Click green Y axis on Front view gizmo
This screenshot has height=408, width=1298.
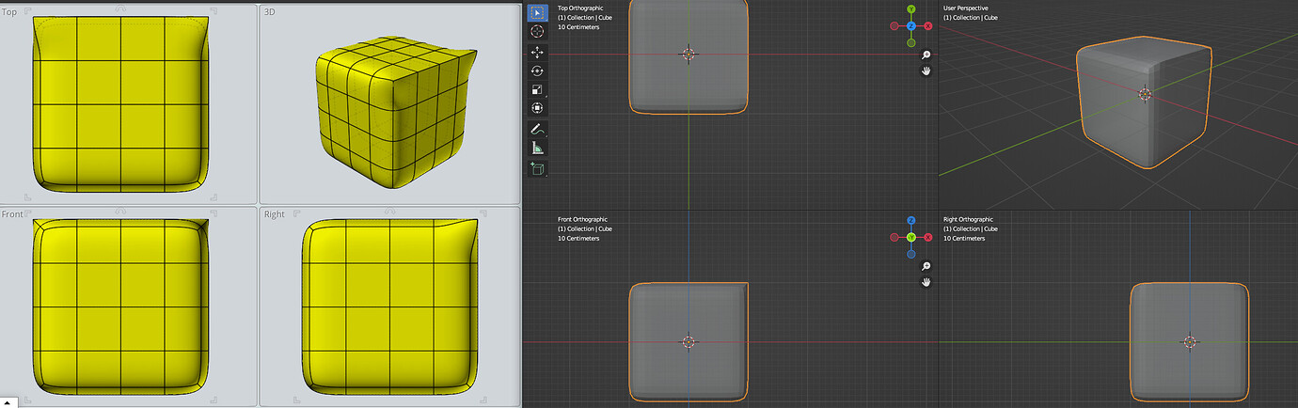910,237
